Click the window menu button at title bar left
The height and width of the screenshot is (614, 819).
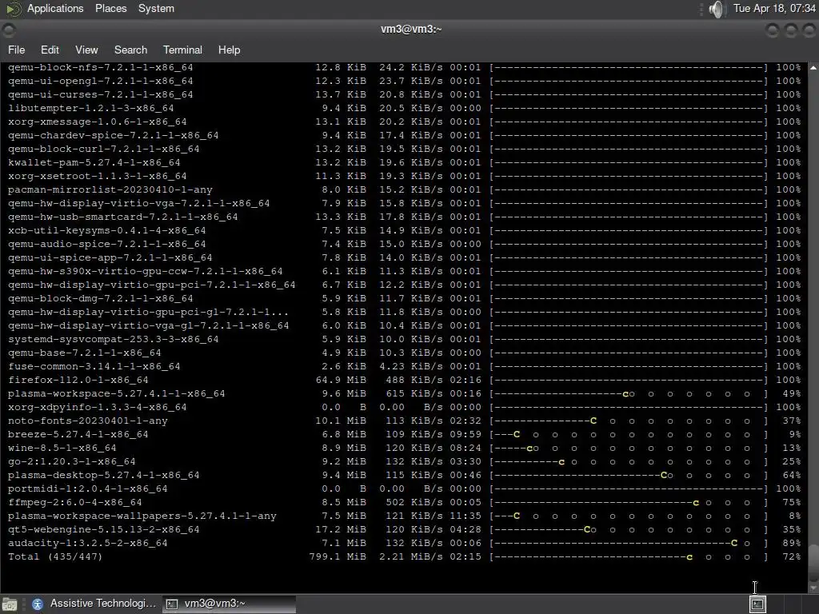click(x=9, y=30)
